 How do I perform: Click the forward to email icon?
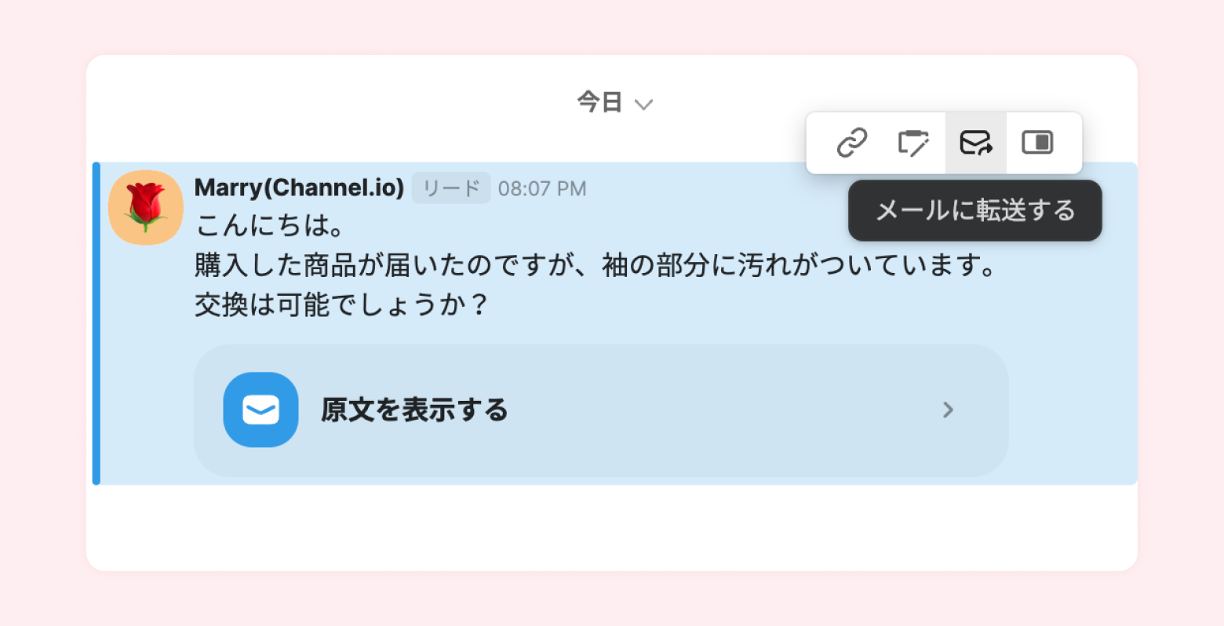(x=975, y=143)
